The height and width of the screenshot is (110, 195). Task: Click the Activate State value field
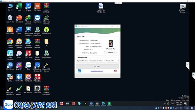[94, 40]
